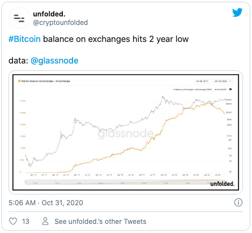Click the chart timeline range slider

(125, 182)
